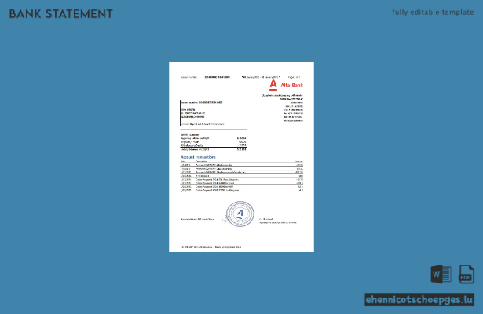Click the PDF file icon
The height and width of the screenshot is (314, 483).
(467, 274)
